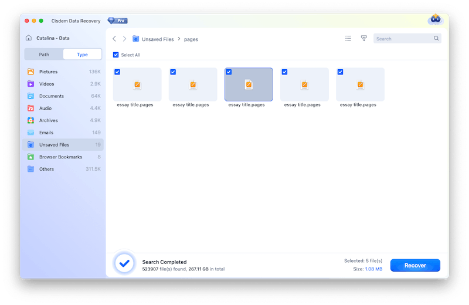
Task: Open Videos category row
Action: click(63, 84)
